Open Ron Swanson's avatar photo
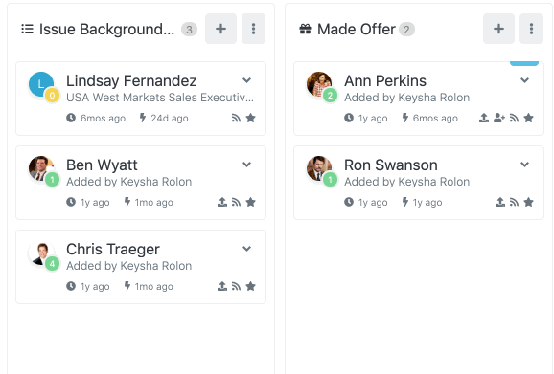Image resolution: width=554 pixels, height=374 pixels. click(319, 168)
